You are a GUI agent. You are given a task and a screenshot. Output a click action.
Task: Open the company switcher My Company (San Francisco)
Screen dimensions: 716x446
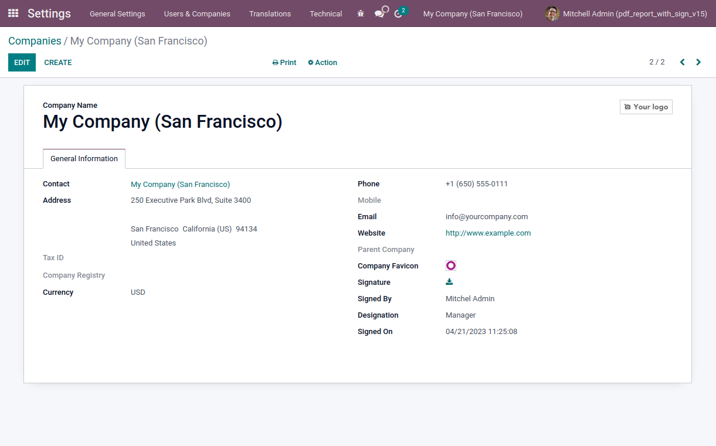(x=473, y=13)
